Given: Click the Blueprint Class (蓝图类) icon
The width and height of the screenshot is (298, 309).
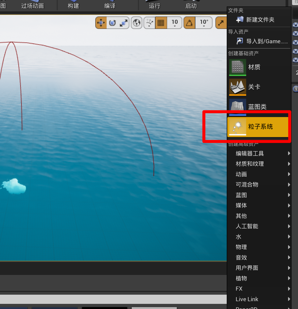Looking at the screenshot, I should (238, 107).
